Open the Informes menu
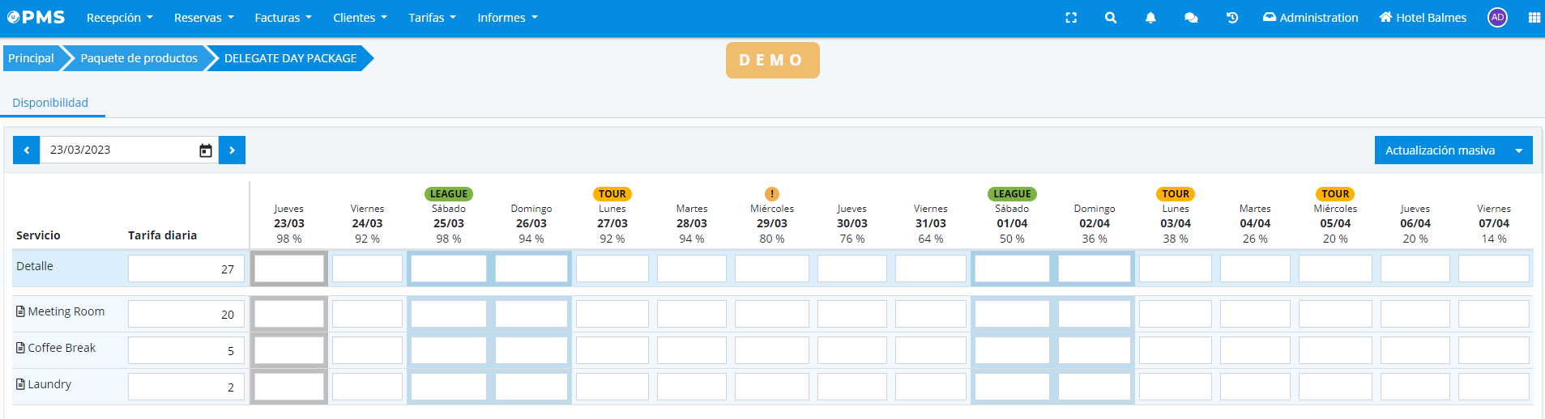Screen dimensions: 1545x419 coord(507,18)
